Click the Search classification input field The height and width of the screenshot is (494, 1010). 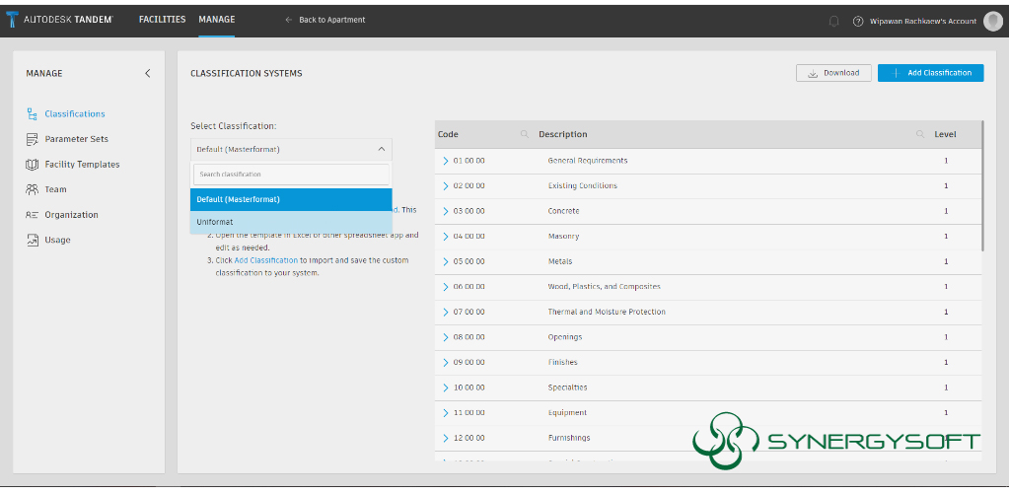[291, 175]
